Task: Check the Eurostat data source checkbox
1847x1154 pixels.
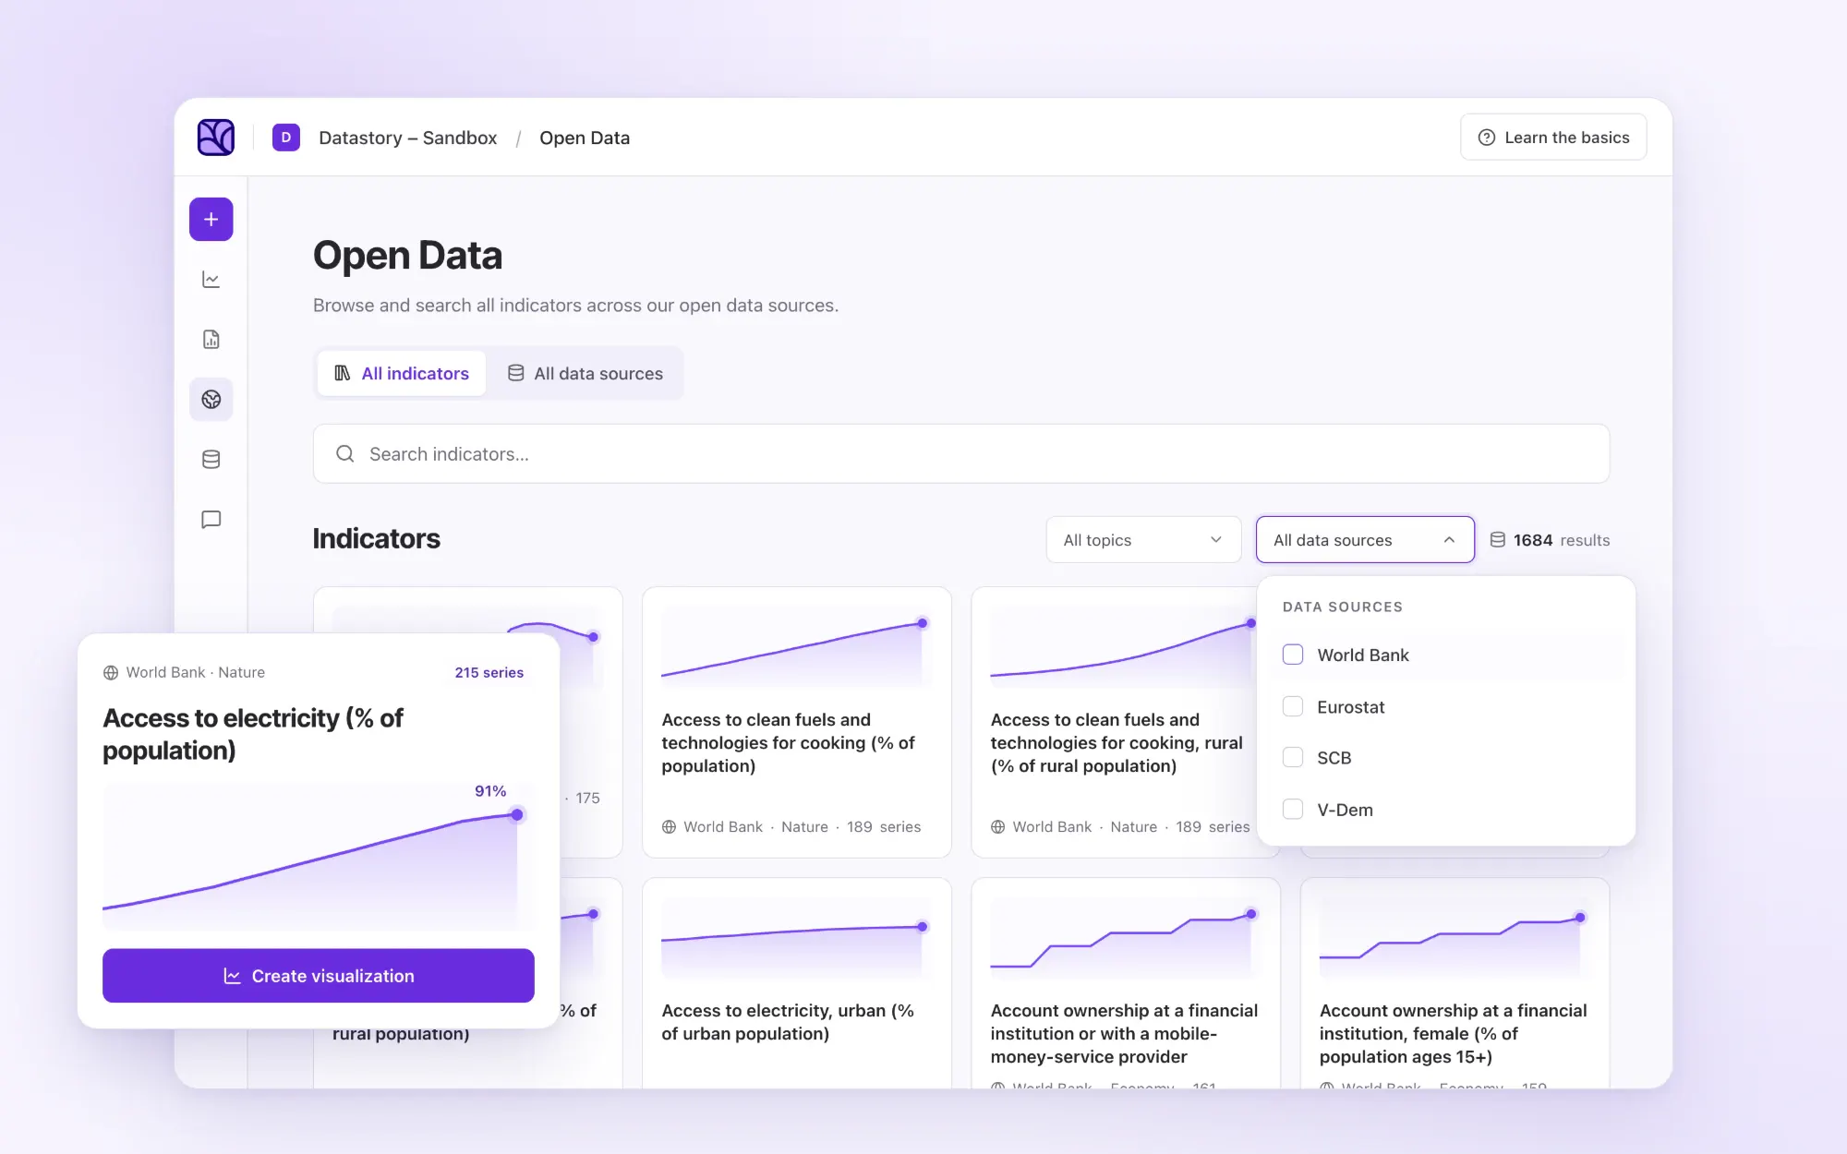Action: [1293, 706]
